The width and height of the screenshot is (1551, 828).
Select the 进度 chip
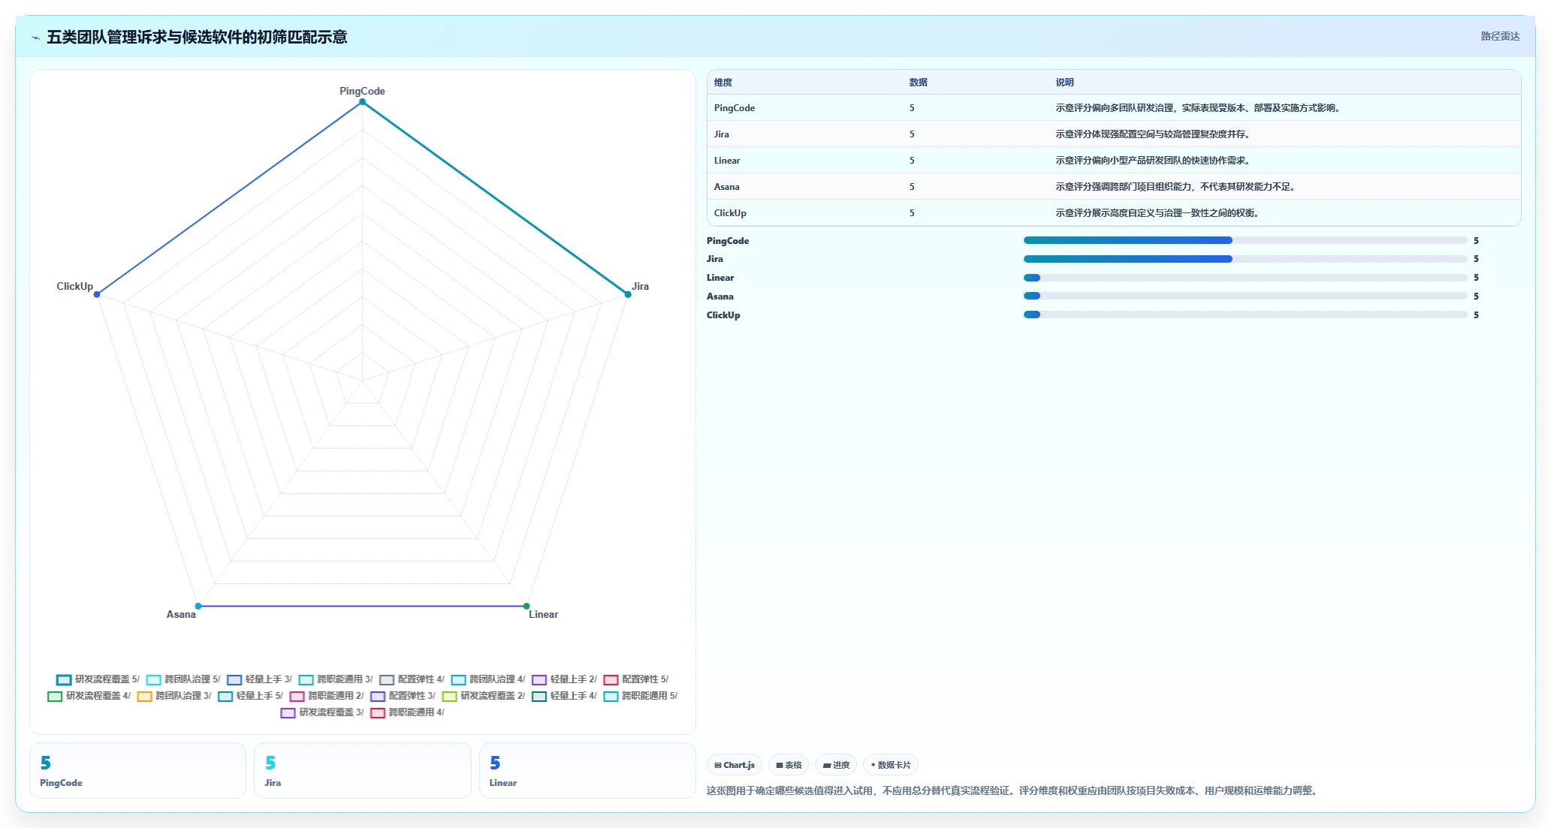pyautogui.click(x=836, y=765)
